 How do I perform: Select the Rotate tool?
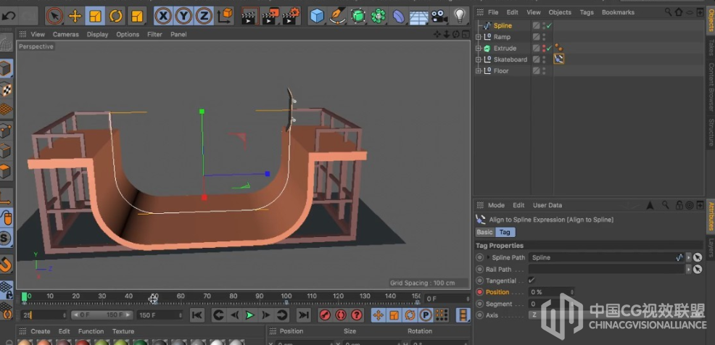click(116, 17)
